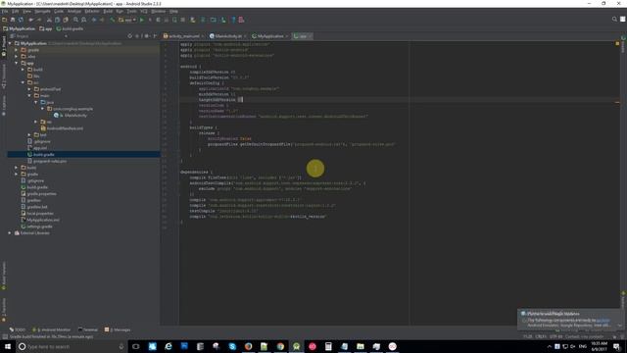The width and height of the screenshot is (627, 353).
Task: Open the View menu
Action: (26, 11)
